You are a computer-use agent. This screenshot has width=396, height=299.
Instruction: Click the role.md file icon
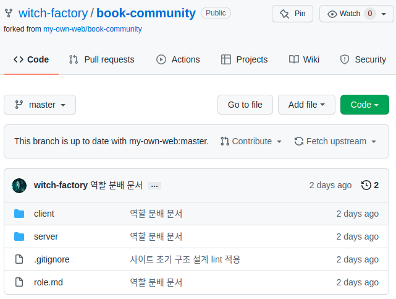pyautogui.click(x=19, y=282)
